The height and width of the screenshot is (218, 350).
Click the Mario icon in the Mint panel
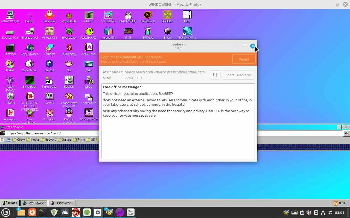(76, 212)
